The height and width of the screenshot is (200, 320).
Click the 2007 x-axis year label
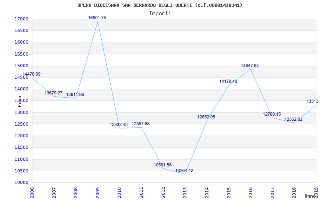point(54,192)
